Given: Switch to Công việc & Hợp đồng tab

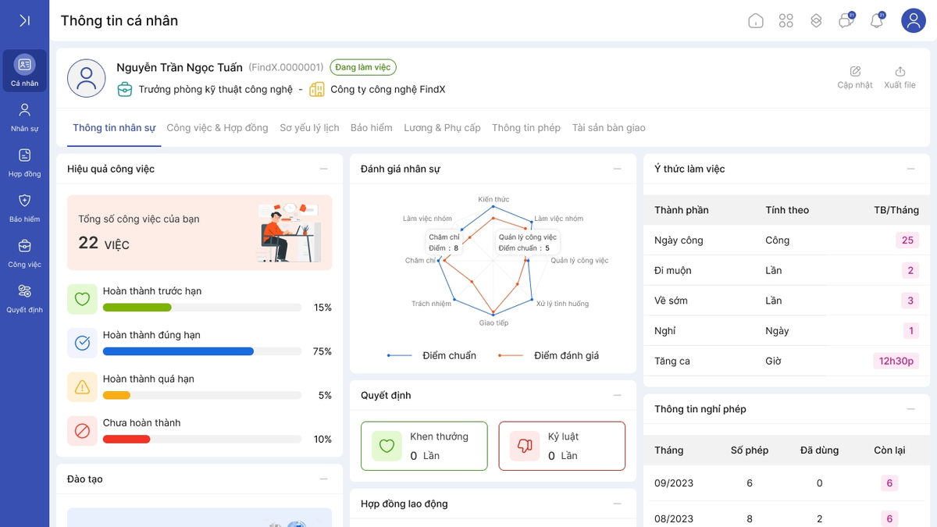Looking at the screenshot, I should [217, 128].
